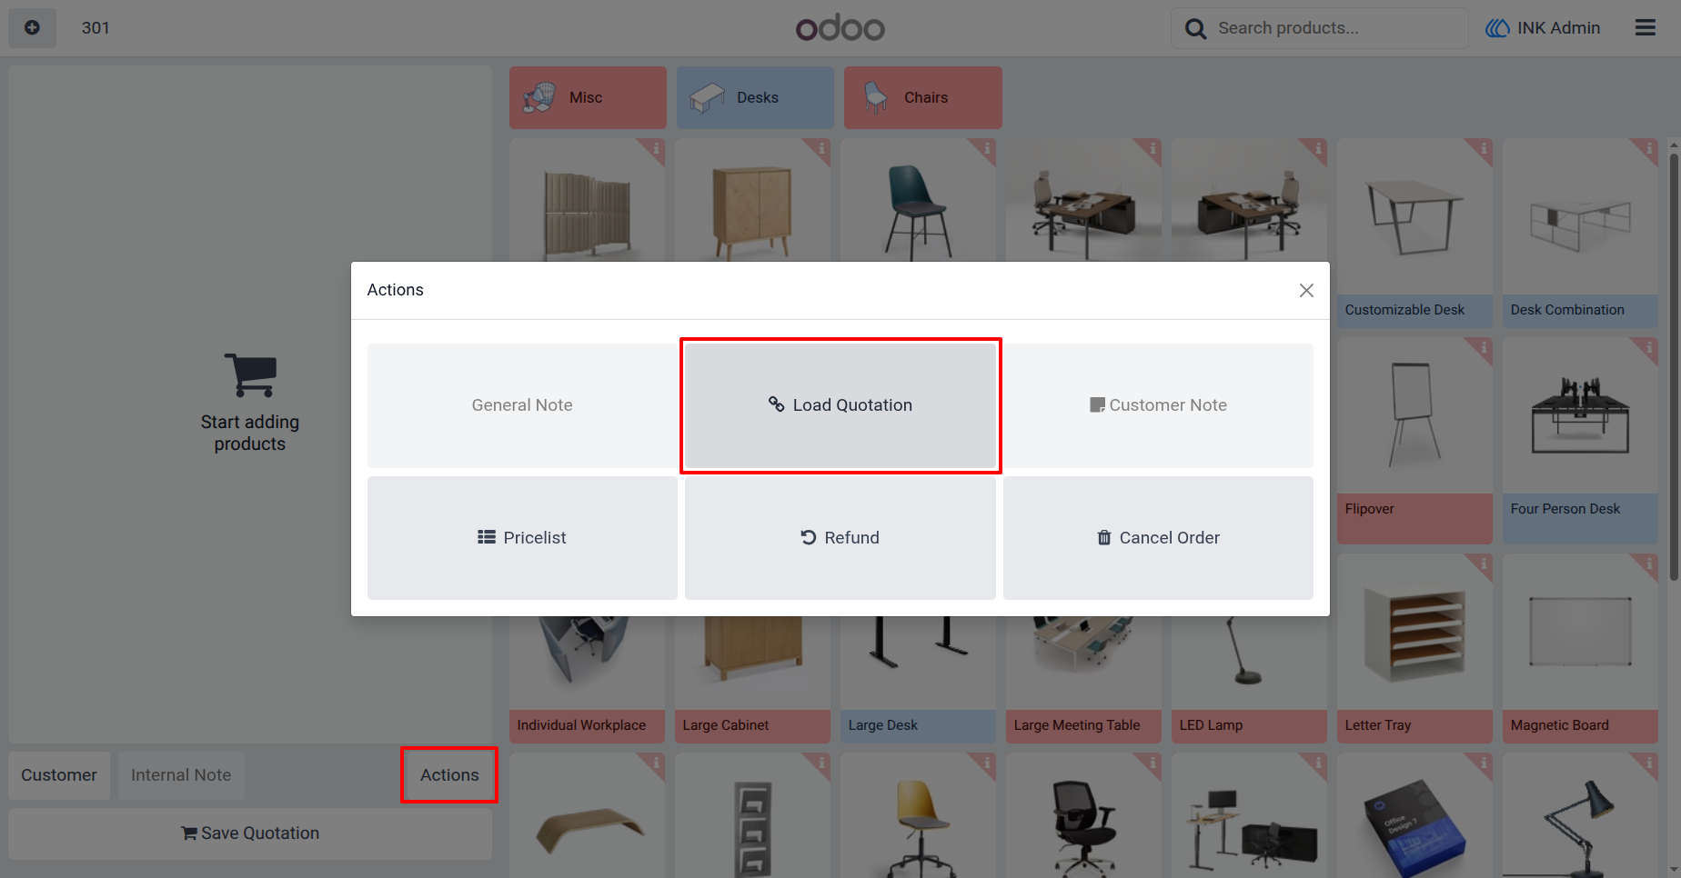This screenshot has height=878, width=1681.
Task: Click the Cancel Order trash icon
Action: click(x=1104, y=537)
